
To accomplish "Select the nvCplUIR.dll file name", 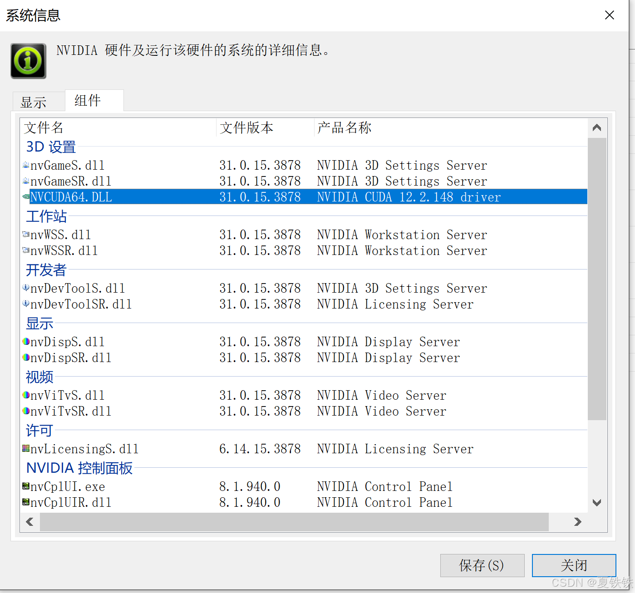I will 71,502.
